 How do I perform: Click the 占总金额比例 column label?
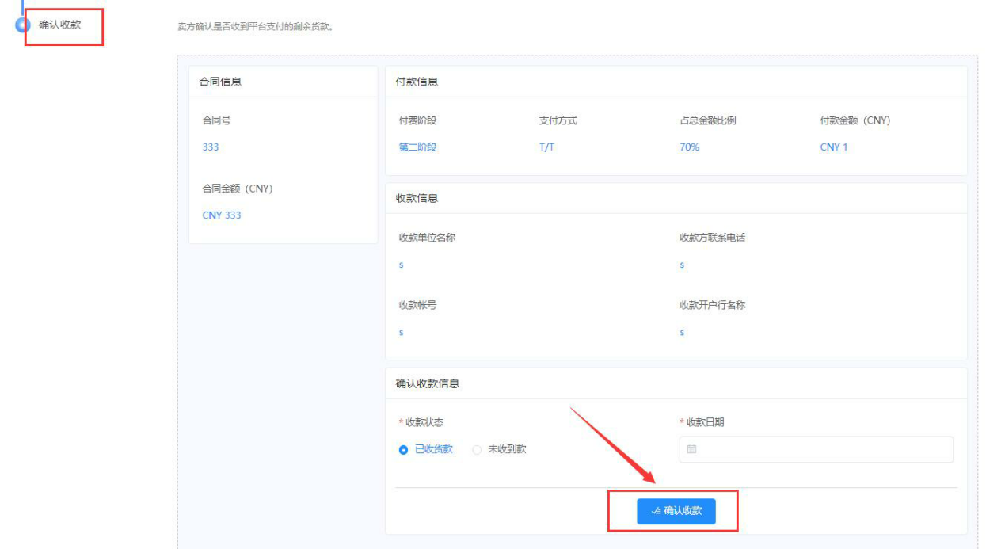pyautogui.click(x=707, y=120)
